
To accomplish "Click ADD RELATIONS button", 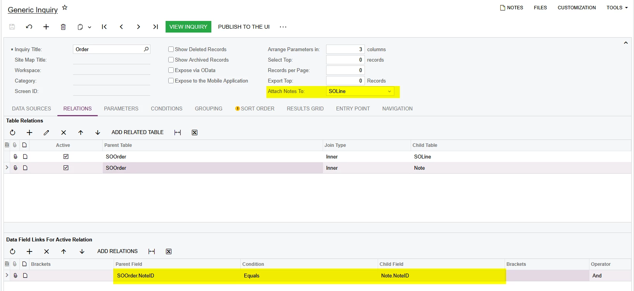I will click(117, 251).
